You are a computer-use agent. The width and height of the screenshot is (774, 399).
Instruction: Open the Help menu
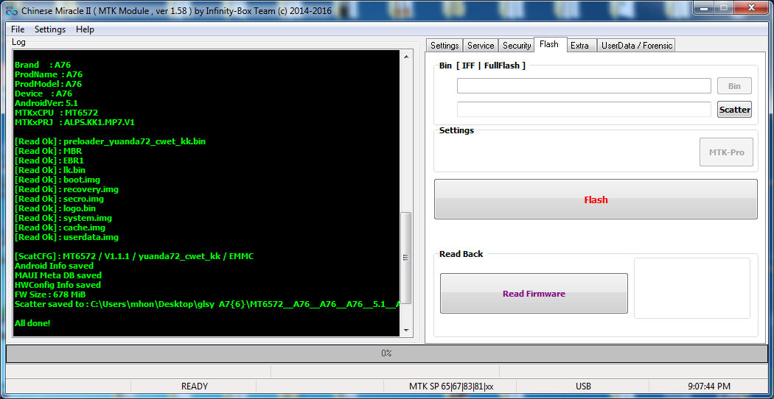tap(85, 29)
